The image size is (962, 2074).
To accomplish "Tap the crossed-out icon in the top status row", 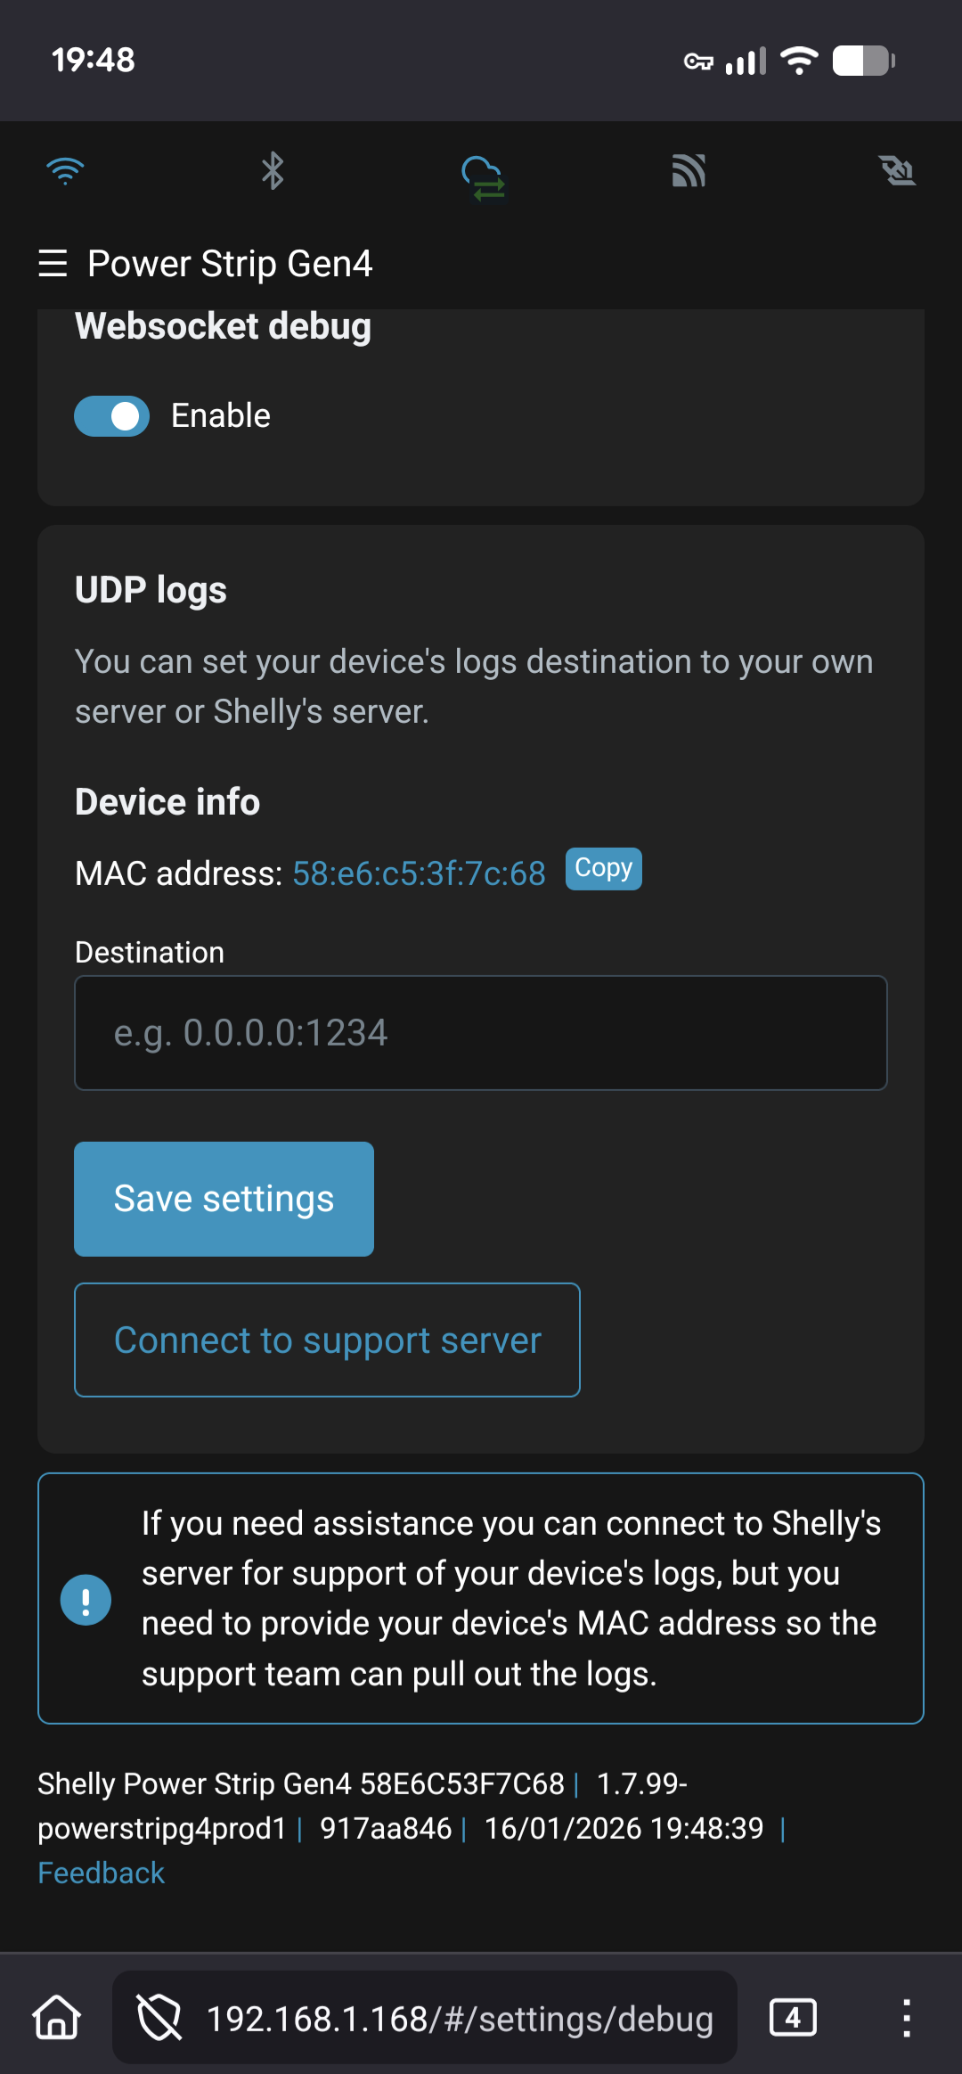I will [x=897, y=170].
